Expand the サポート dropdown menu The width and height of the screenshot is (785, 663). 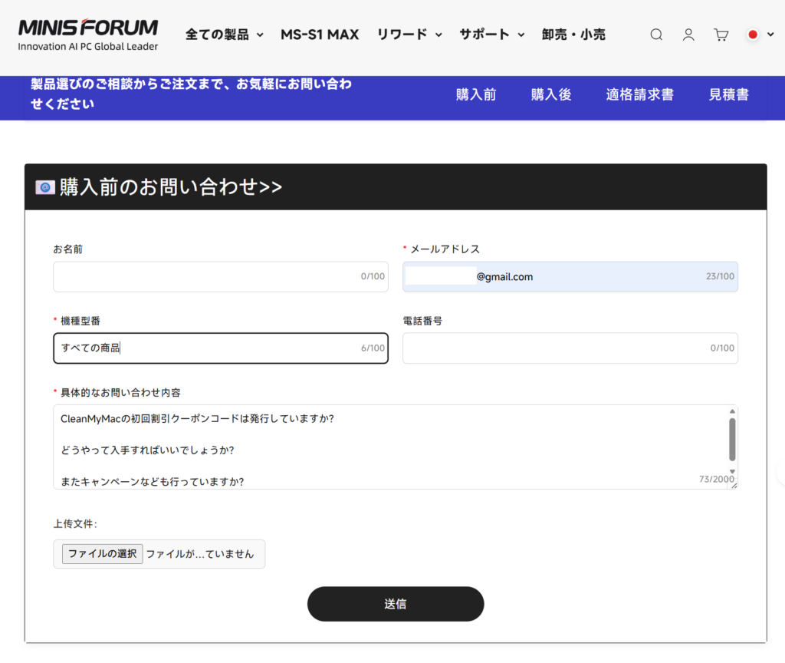tap(491, 35)
